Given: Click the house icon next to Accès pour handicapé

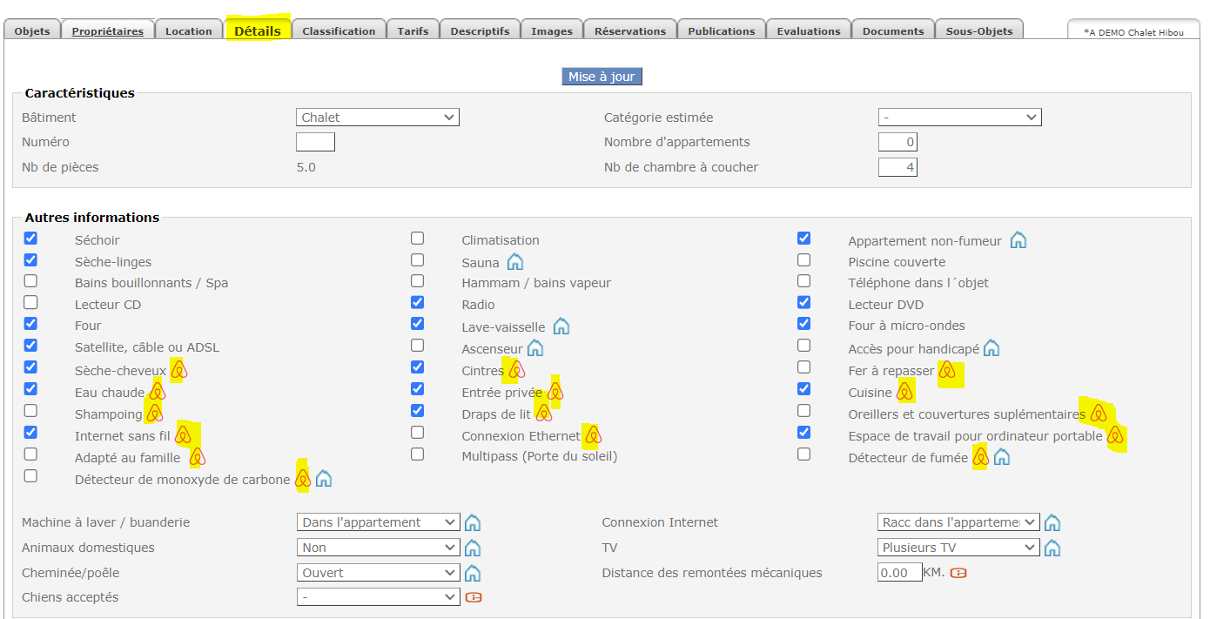Looking at the screenshot, I should 992,349.
